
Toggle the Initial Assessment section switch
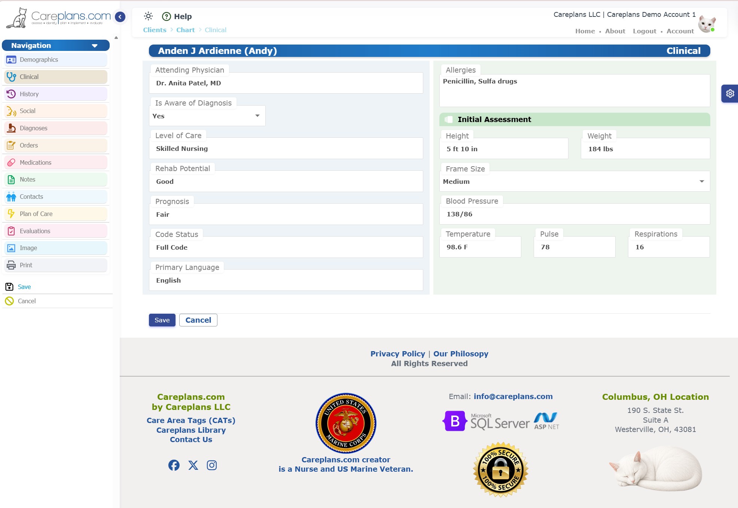click(x=449, y=119)
